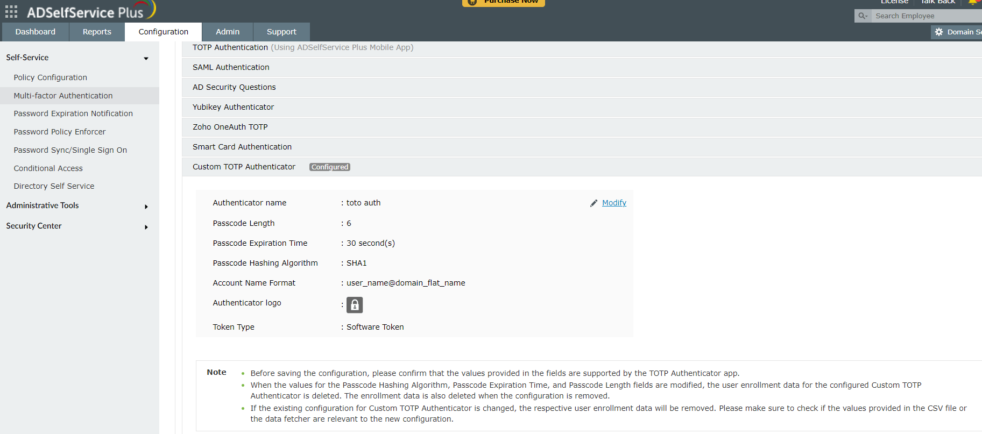Click the Domain Settings gear icon
Viewport: 982px width, 434px height.
[x=939, y=32]
